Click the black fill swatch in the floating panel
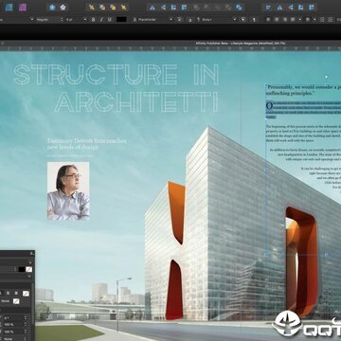This screenshot has width=341, height=341. (22, 269)
